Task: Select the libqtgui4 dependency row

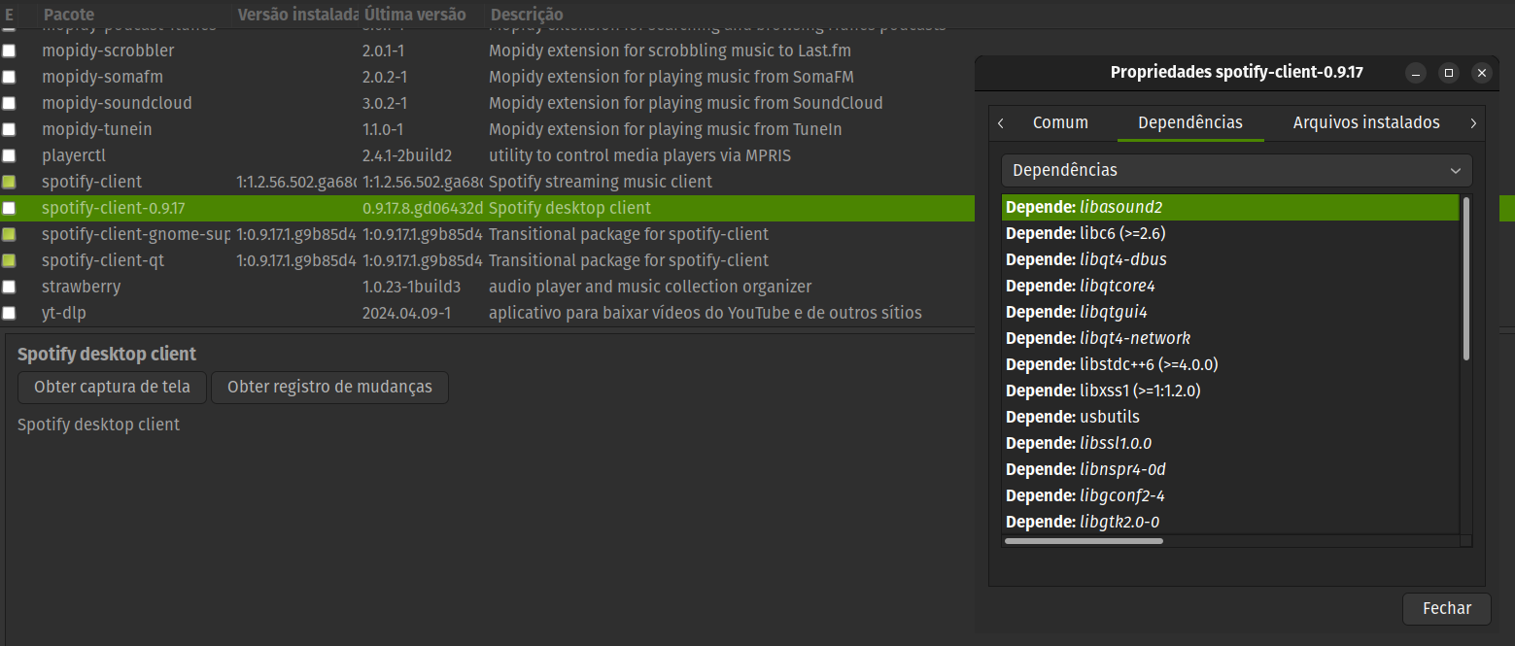Action: coord(1230,313)
